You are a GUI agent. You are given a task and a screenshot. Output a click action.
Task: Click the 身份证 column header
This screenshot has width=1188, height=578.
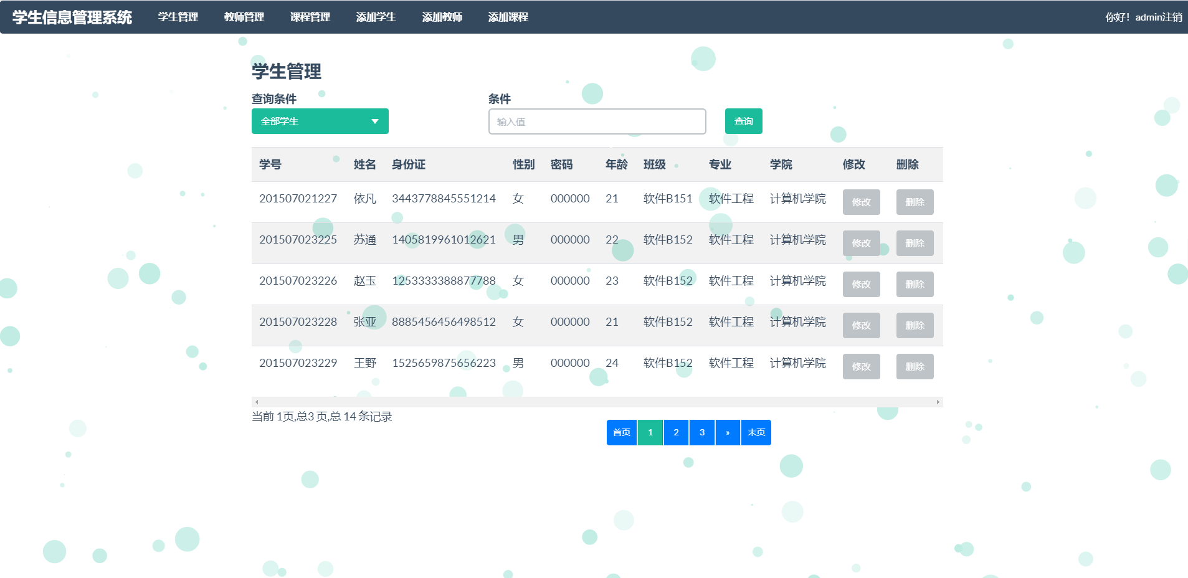(409, 164)
